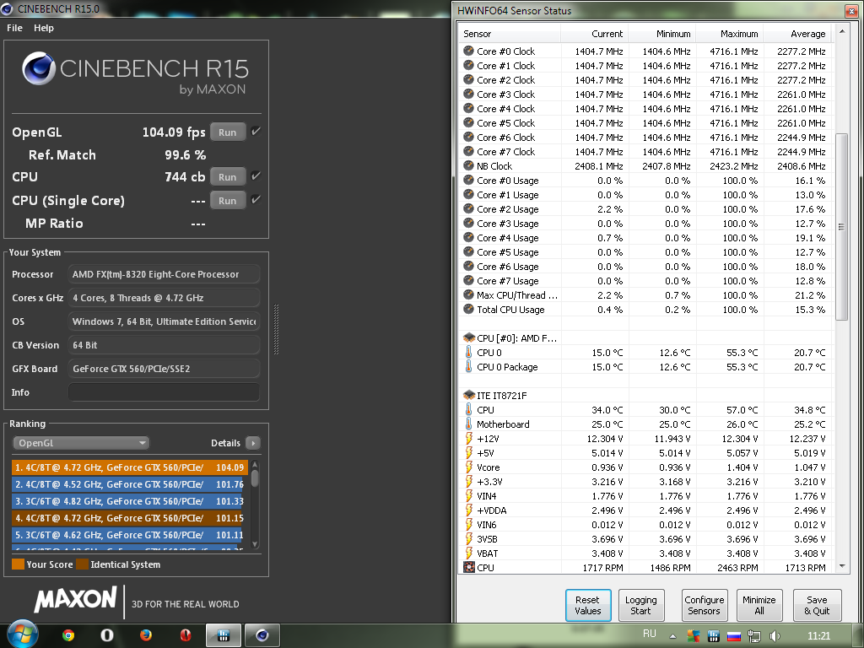Screen dimensions: 864x648
Task: Expand the ranking Details arrow
Action: (x=253, y=443)
